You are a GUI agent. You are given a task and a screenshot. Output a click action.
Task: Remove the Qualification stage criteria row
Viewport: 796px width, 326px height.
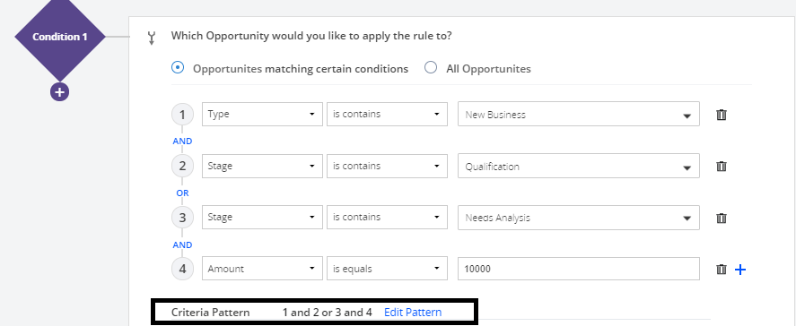click(721, 167)
